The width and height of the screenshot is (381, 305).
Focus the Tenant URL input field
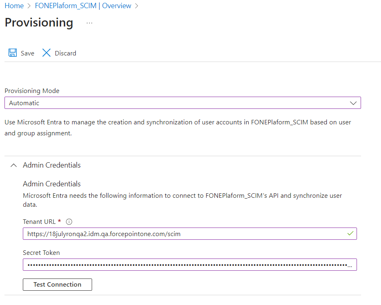pyautogui.click(x=190, y=234)
